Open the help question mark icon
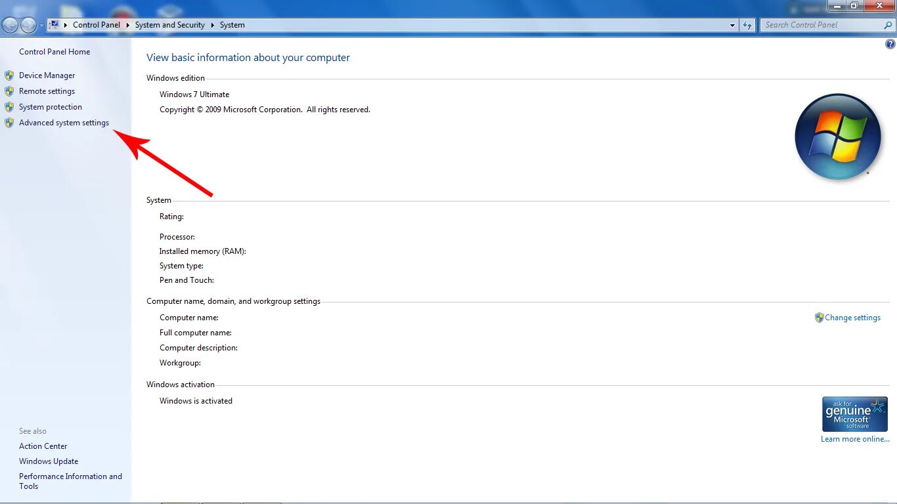Image resolution: width=897 pixels, height=504 pixels. tap(890, 45)
